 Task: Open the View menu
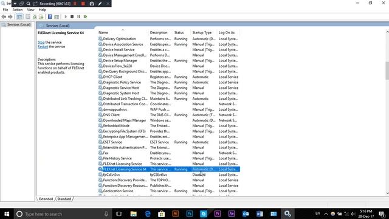[x=30, y=10]
